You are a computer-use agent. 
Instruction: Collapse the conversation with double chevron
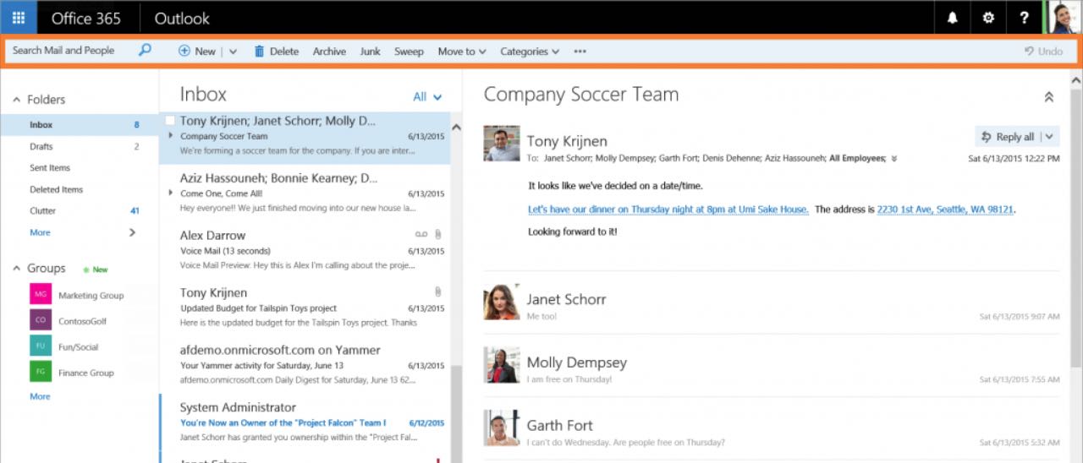pos(1049,97)
